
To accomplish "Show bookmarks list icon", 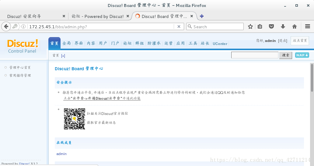I will (260, 26).
